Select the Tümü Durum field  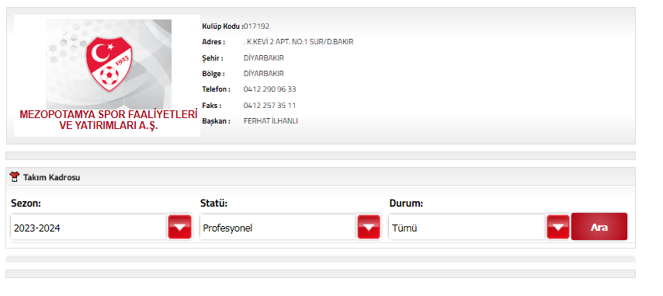(467, 228)
